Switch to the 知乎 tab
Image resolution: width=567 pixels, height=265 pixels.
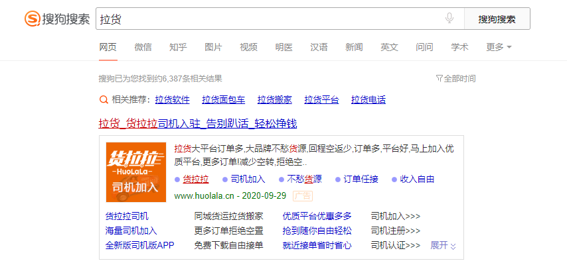[x=179, y=47]
